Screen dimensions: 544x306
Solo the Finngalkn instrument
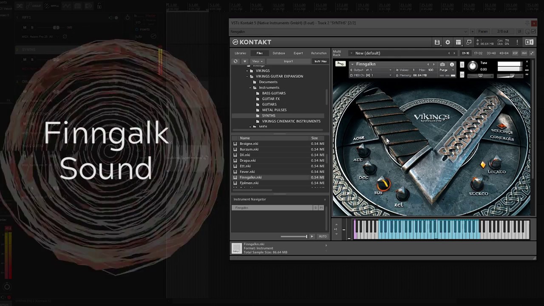[462, 65]
